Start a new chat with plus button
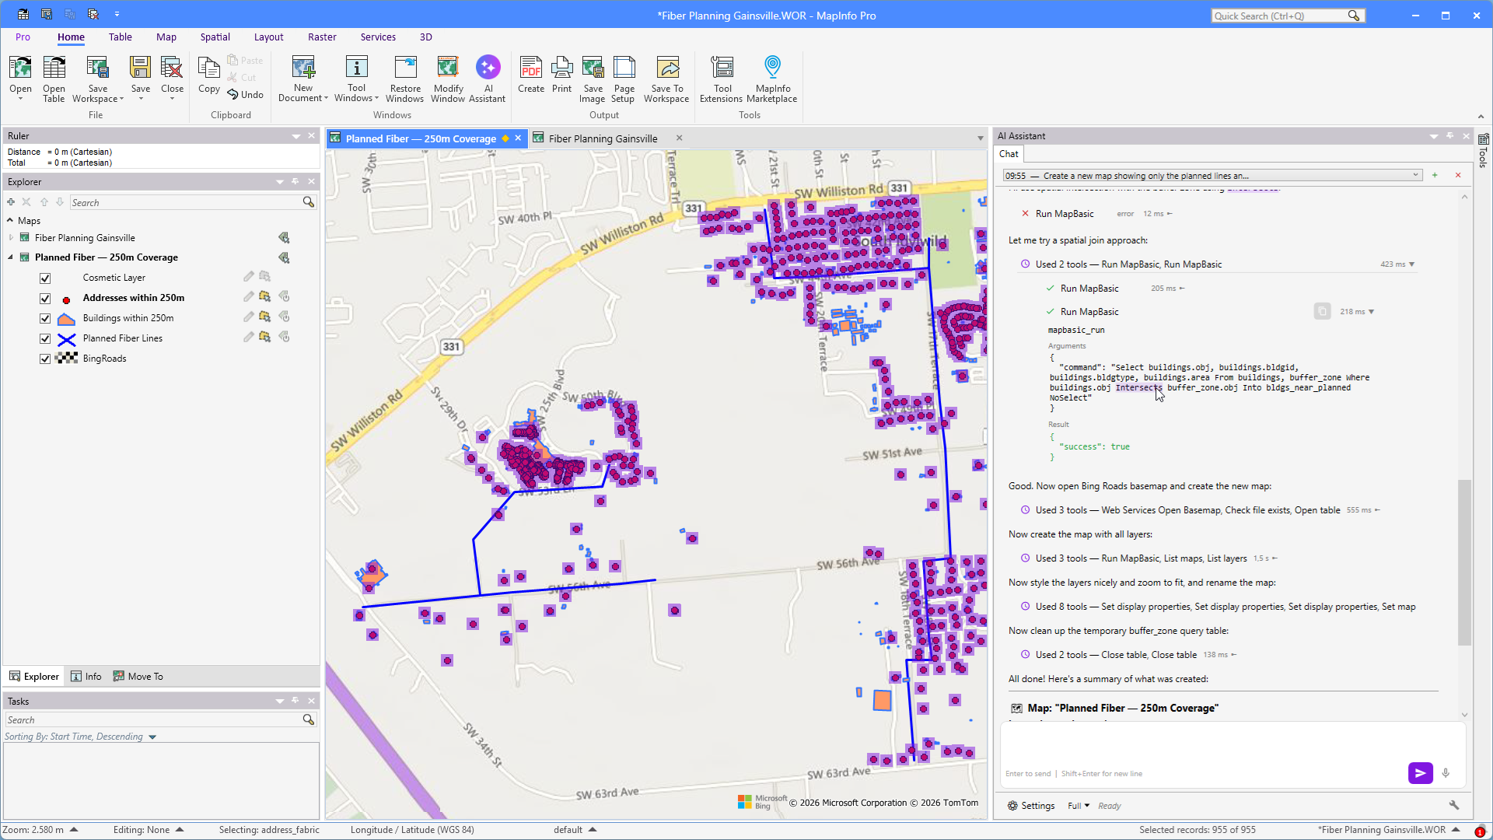The width and height of the screenshot is (1493, 840). (1435, 175)
